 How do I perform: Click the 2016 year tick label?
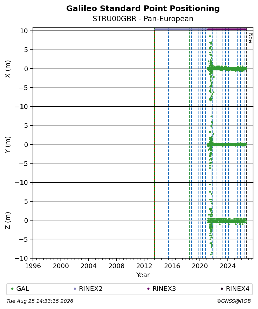[x=172, y=266]
